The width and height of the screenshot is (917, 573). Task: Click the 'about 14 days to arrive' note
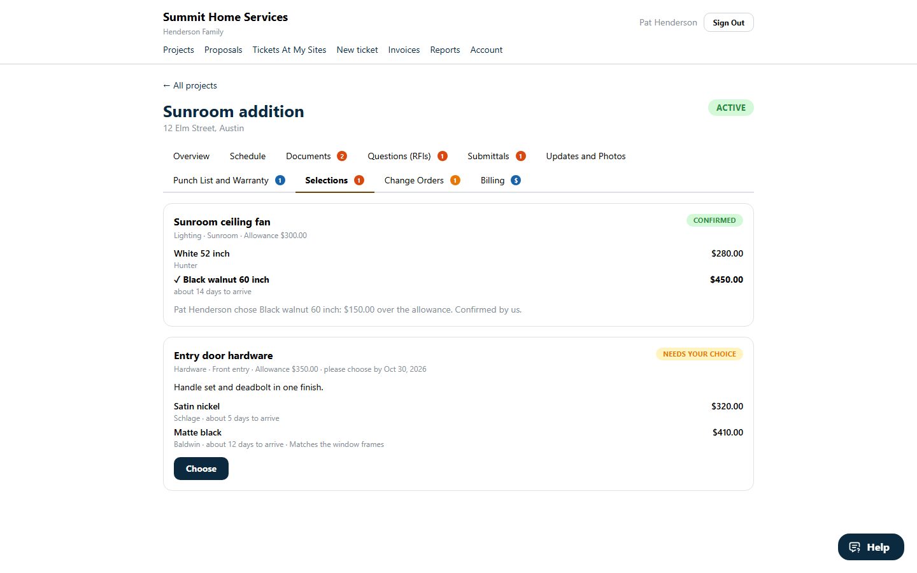(x=213, y=292)
